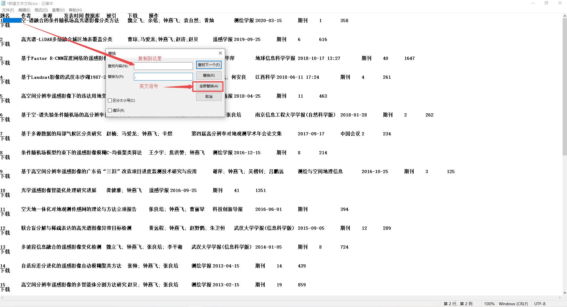Click the 100% zoom status entry
The width and height of the screenshot is (567, 307).
click(489, 304)
